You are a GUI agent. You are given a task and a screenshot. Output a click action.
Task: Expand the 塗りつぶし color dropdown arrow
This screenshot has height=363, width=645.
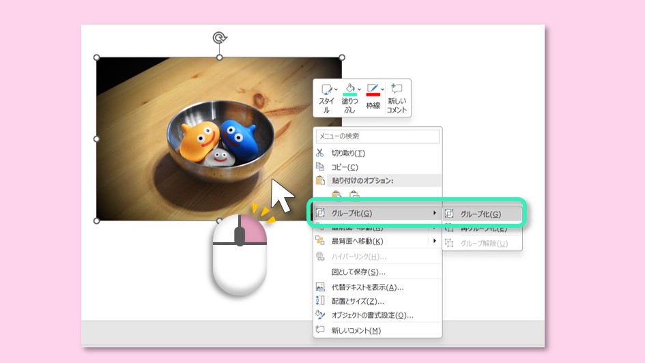[x=359, y=89]
